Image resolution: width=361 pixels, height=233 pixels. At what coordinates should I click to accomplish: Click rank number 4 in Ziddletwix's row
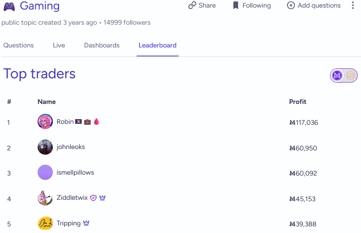point(9,199)
